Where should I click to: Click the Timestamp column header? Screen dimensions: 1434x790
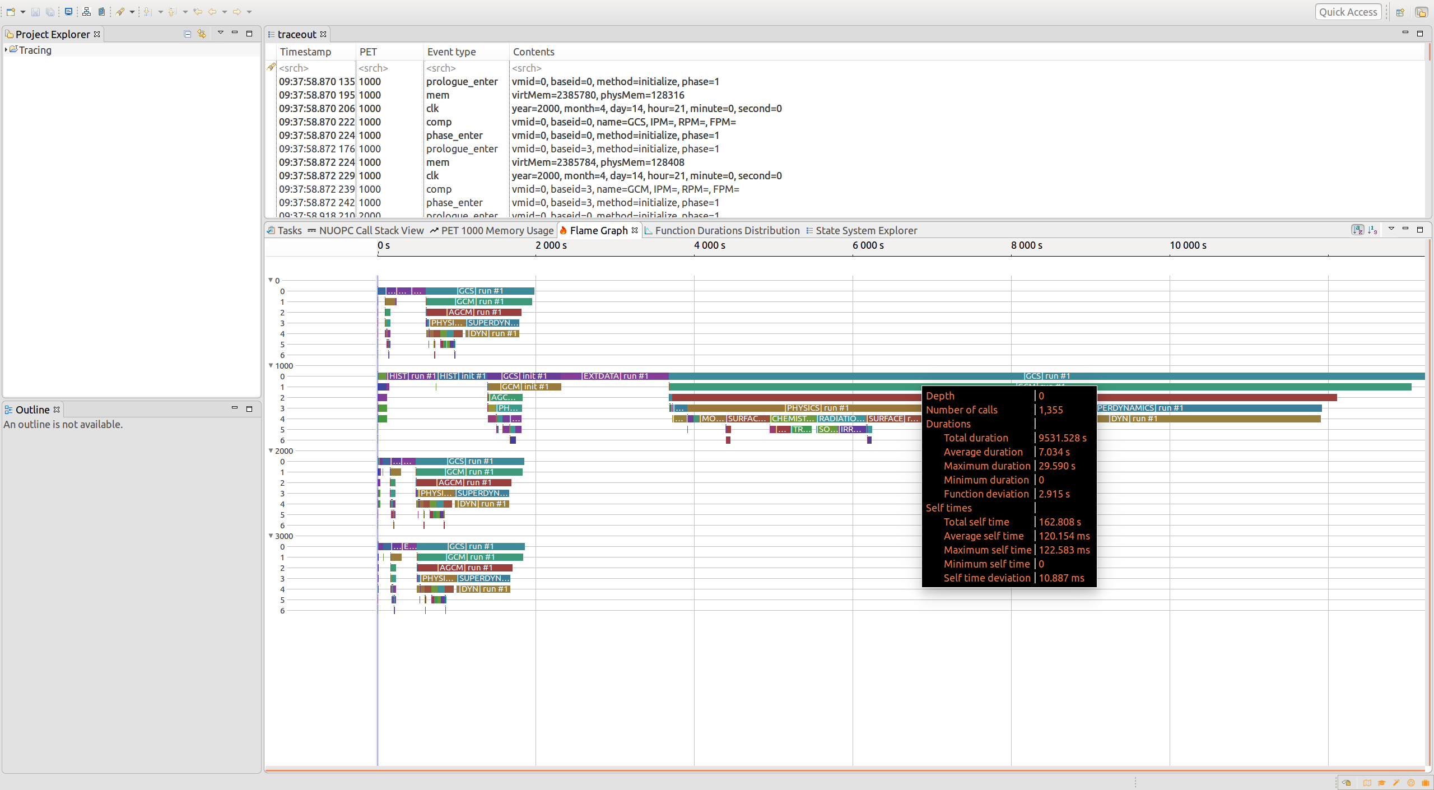(316, 52)
